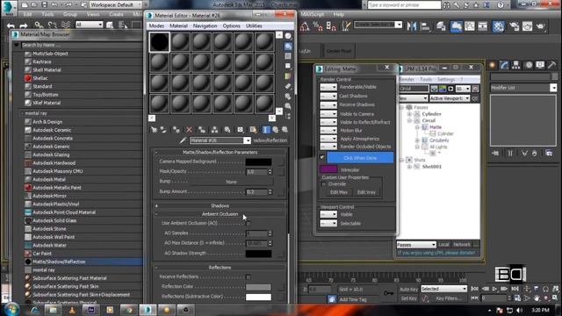Open the Visible to Camera dropdown
This screenshot has width=562, height=316.
point(328,114)
